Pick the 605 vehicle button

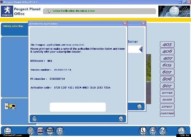pos(167,65)
